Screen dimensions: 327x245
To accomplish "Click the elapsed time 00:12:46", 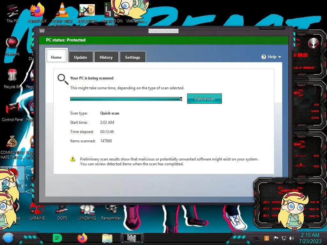I will point(107,132).
